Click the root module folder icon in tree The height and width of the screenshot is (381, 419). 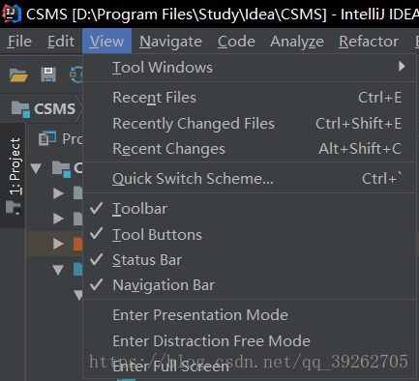tap(61, 168)
